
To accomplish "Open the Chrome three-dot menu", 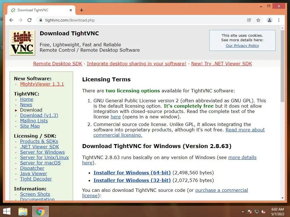I will tap(279, 20).
